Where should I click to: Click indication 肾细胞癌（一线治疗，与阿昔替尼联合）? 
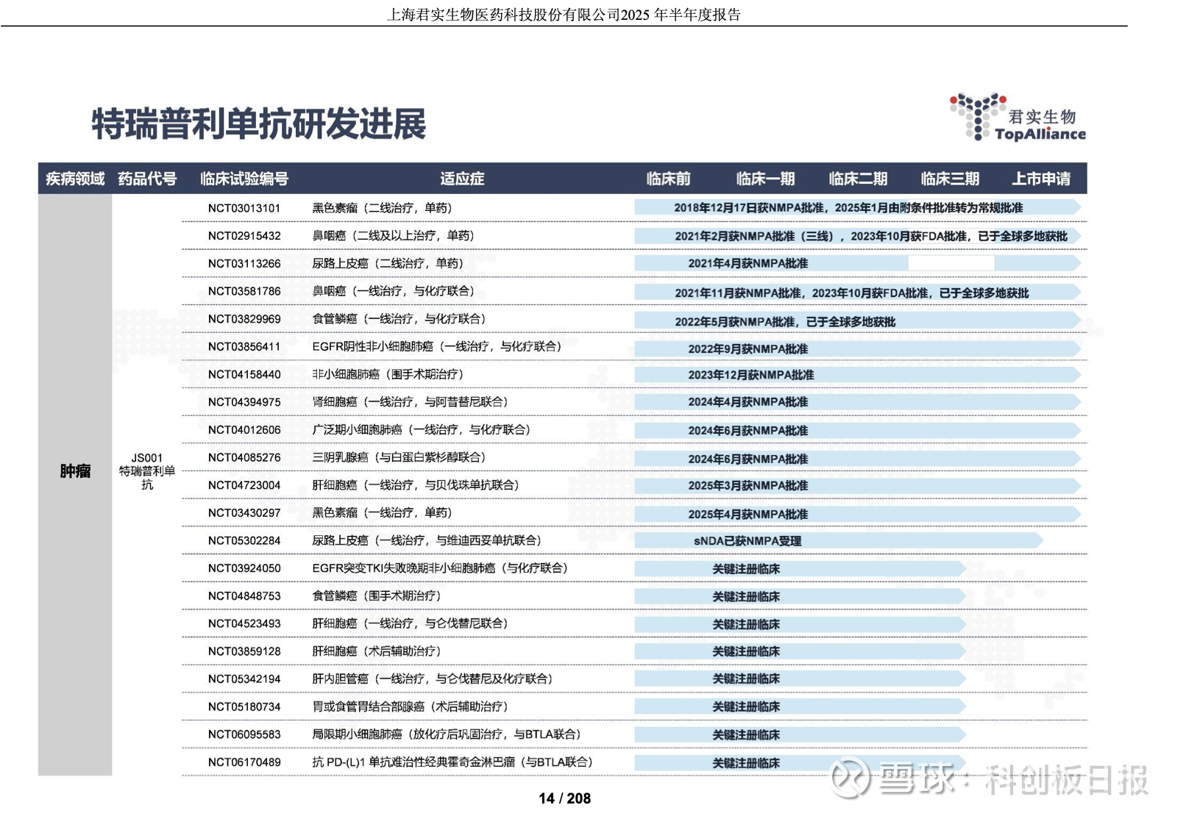pyautogui.click(x=411, y=402)
